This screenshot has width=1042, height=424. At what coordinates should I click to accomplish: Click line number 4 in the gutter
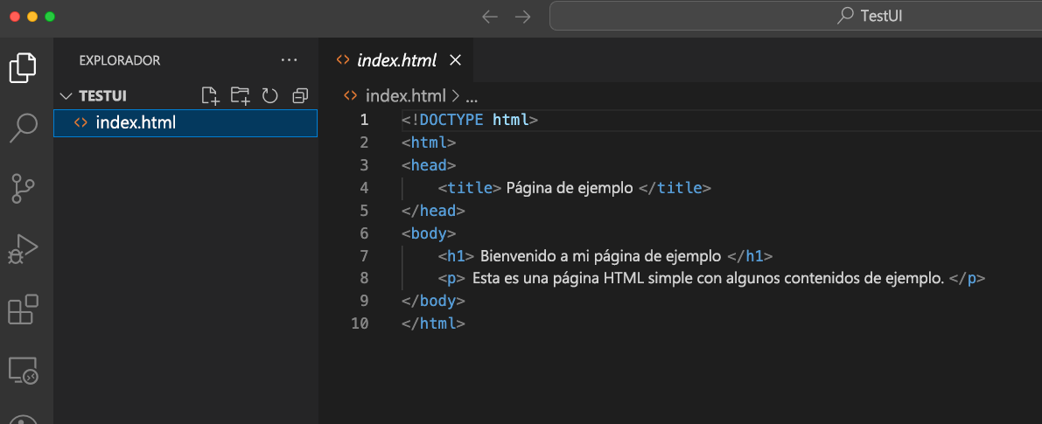[x=363, y=188]
